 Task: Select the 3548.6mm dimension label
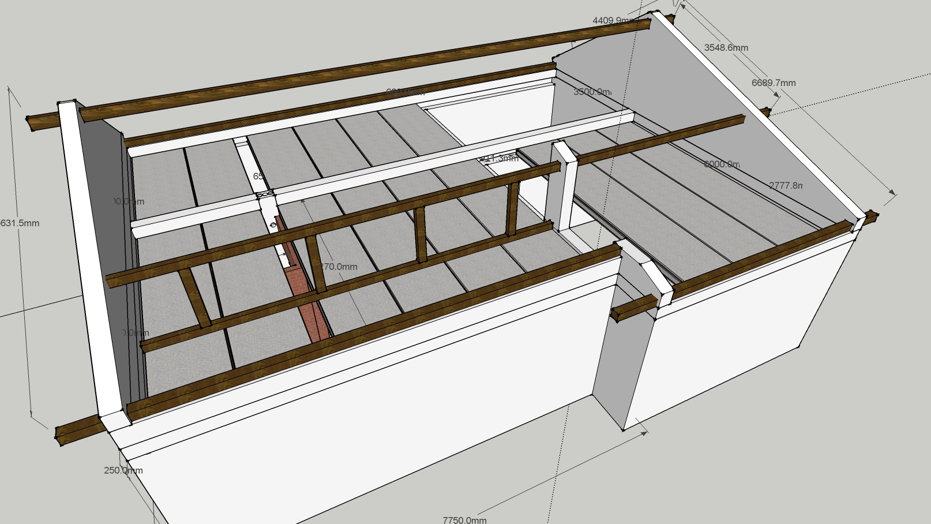click(726, 47)
